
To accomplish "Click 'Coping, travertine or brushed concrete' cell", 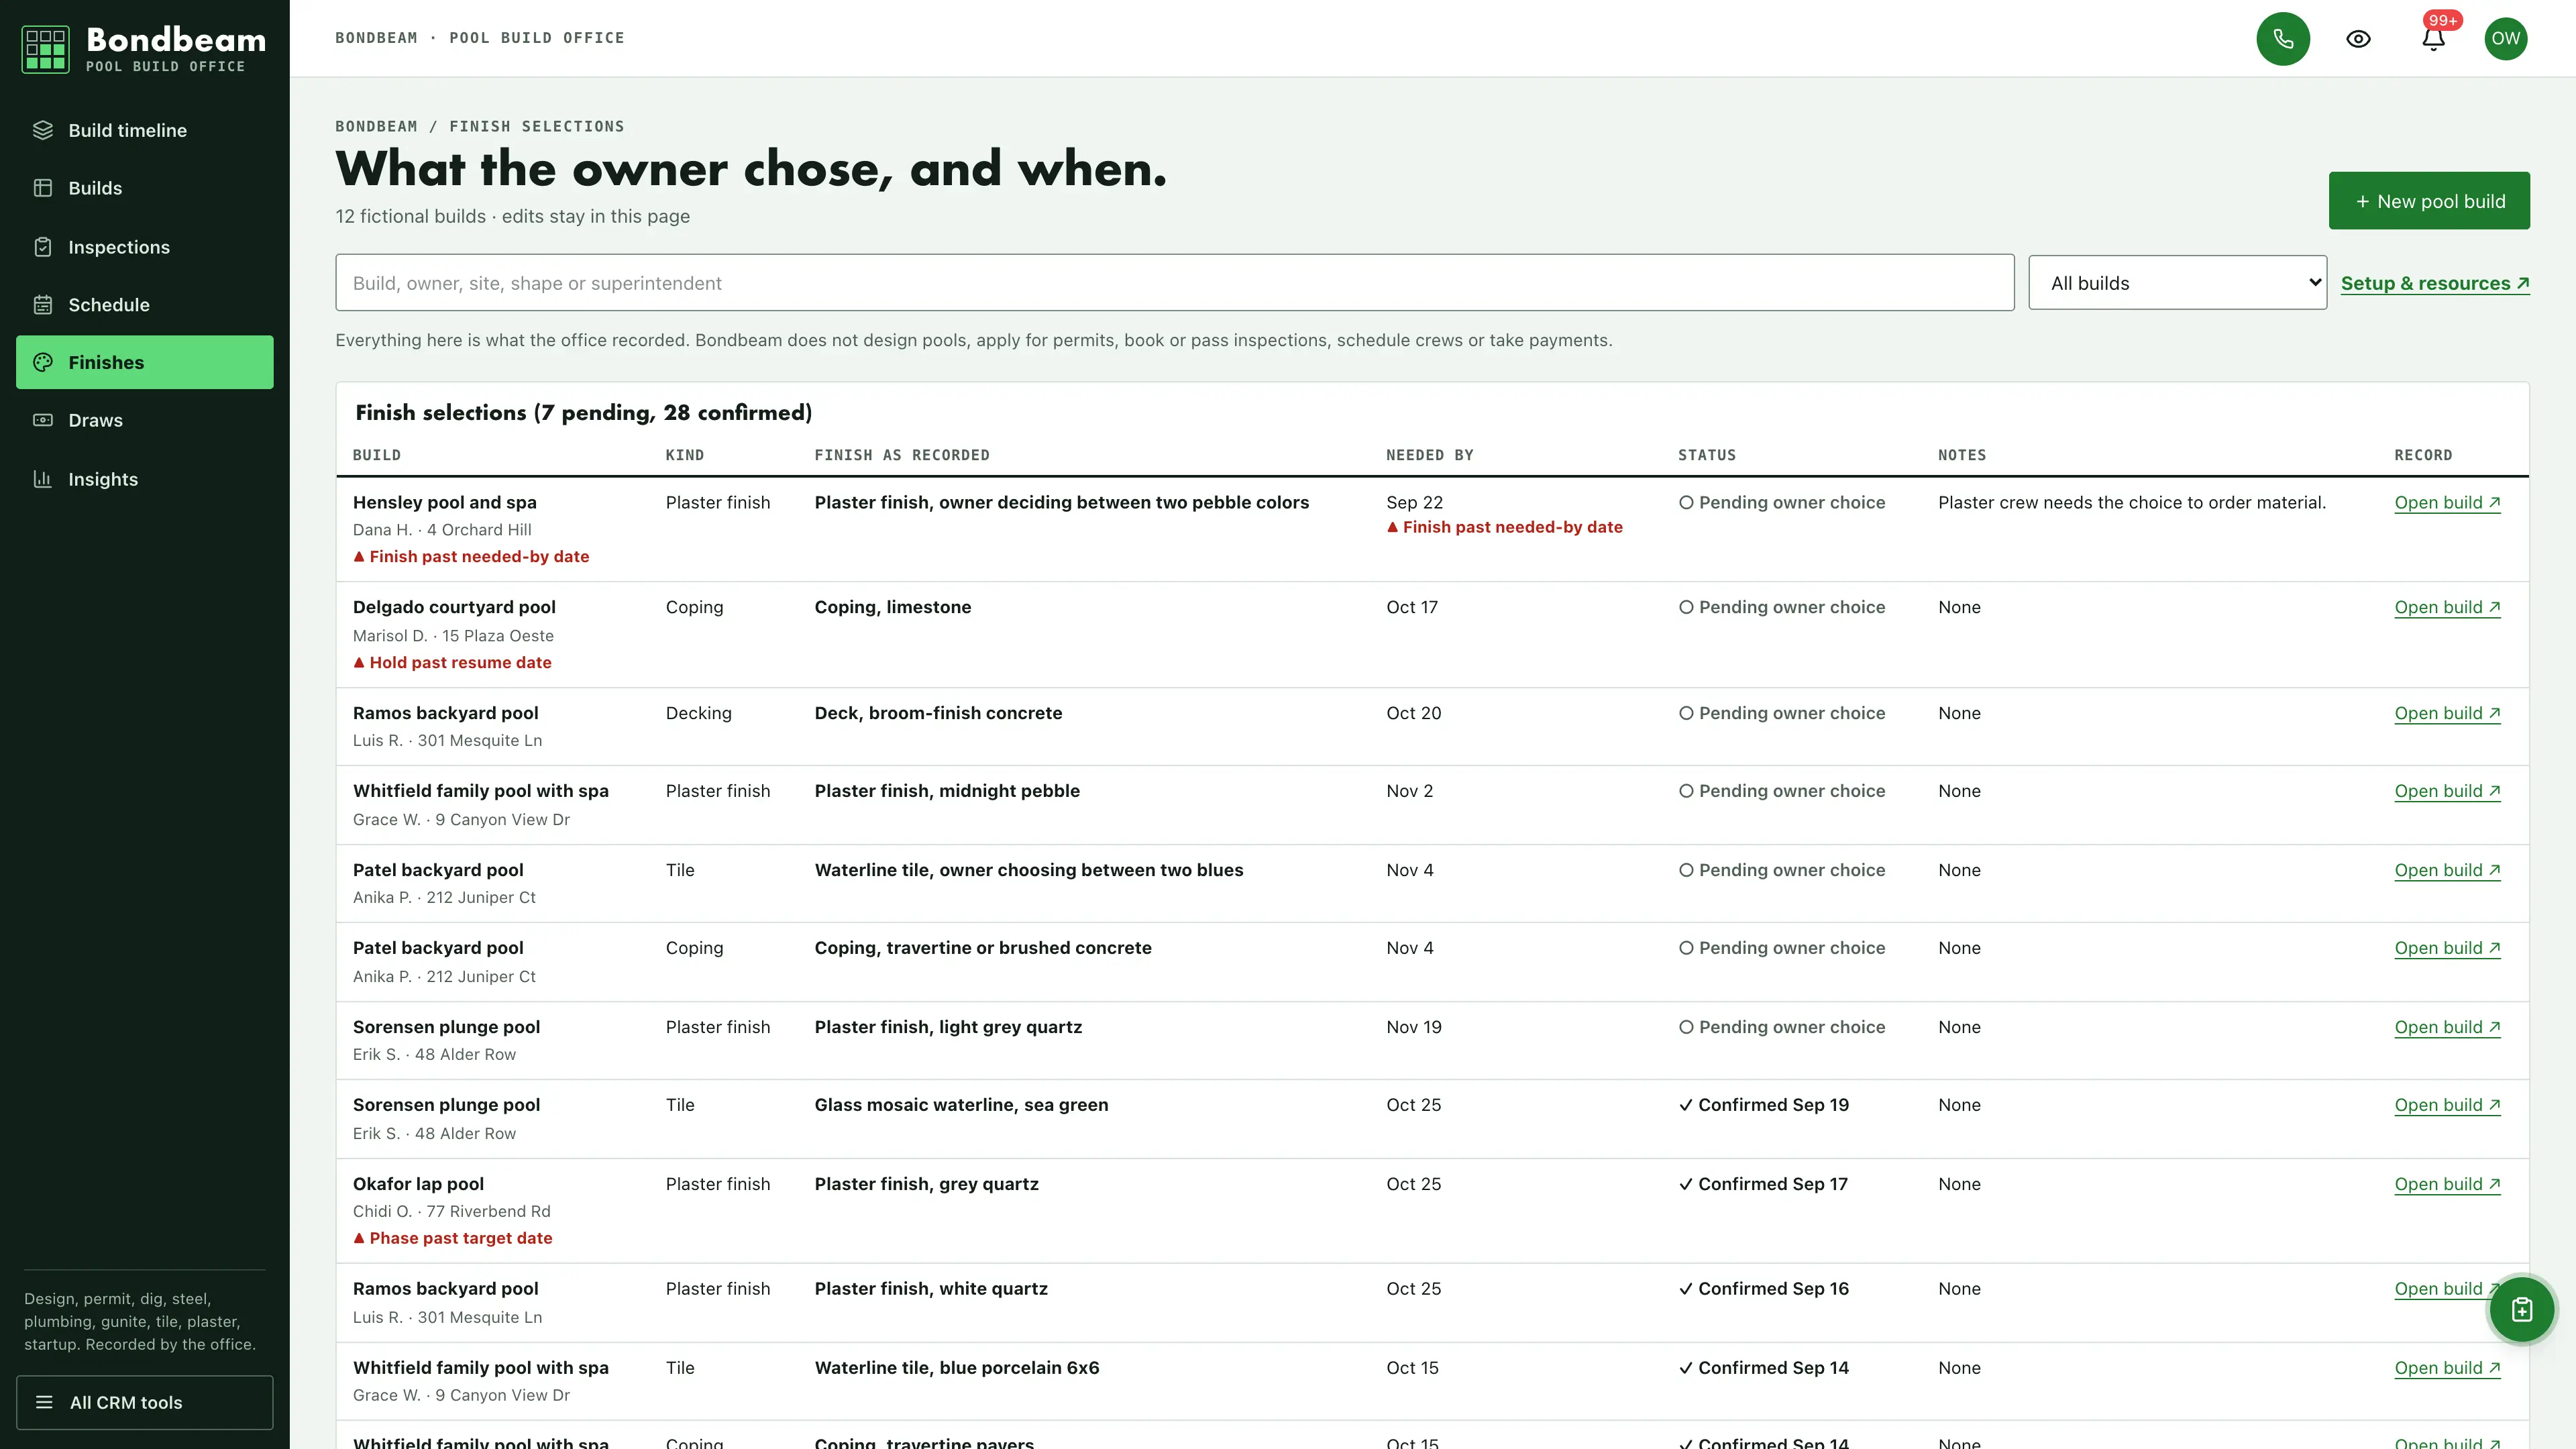I will (x=983, y=948).
